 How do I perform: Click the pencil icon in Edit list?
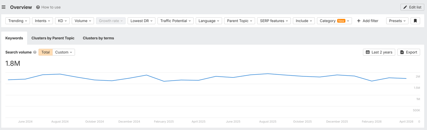[405, 7]
